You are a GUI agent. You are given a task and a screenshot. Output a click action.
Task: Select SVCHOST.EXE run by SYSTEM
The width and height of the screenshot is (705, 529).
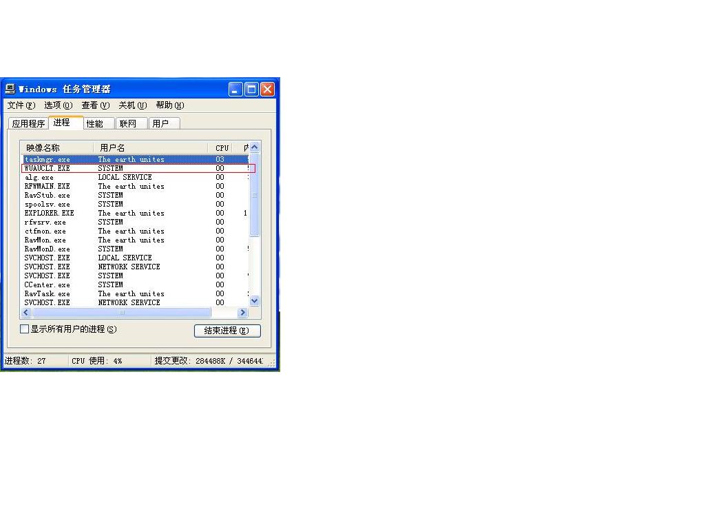[x=135, y=276]
